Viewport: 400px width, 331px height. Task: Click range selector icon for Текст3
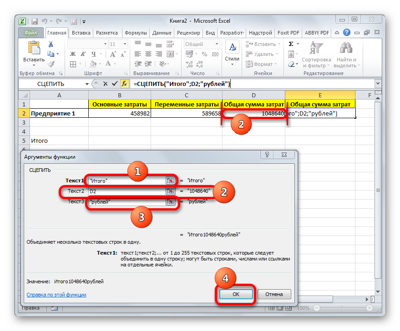[x=171, y=201]
